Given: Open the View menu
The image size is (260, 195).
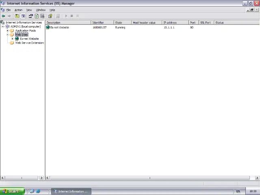Looking at the screenshot, I should (29, 10).
